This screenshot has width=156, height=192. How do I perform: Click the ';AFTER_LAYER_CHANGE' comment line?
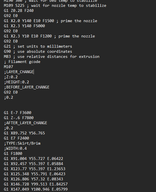pyautogui.click(x=26, y=123)
